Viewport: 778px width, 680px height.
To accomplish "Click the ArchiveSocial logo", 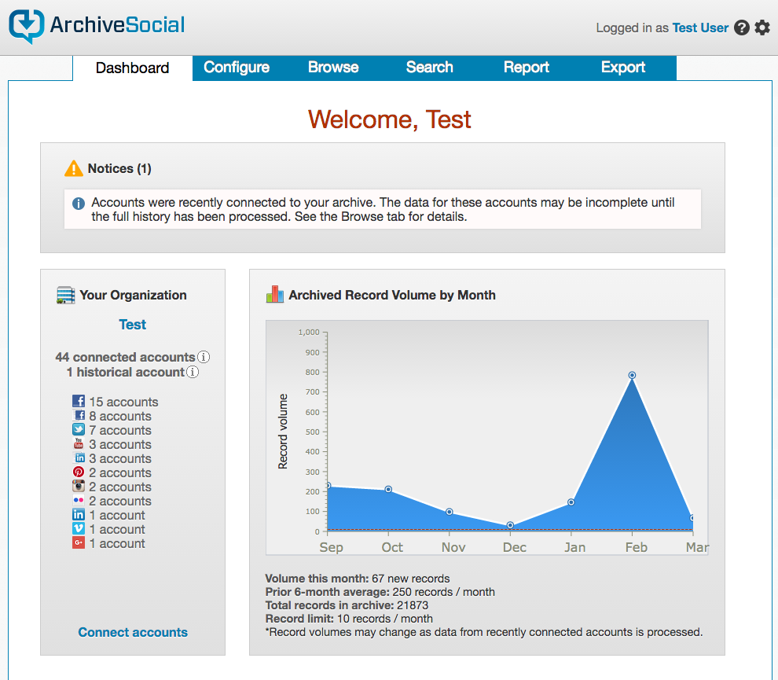I will click(97, 26).
